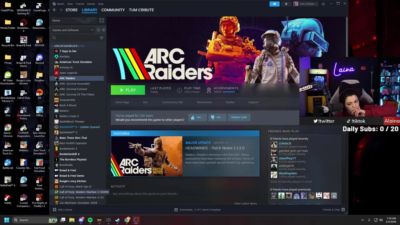
Task: Open Downloads manager icon at bottom
Action: pyautogui.click(x=176, y=210)
